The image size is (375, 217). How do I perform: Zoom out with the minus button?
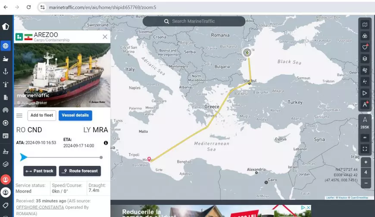[366, 183]
